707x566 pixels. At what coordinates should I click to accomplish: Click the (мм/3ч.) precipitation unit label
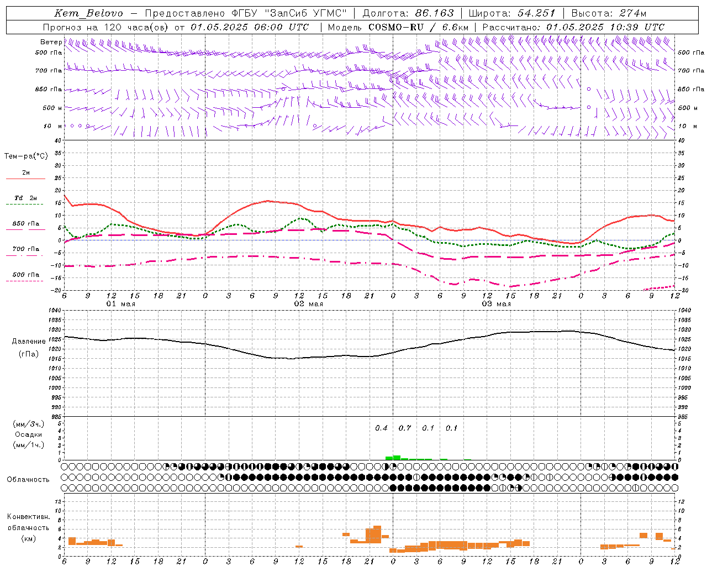coord(29,424)
